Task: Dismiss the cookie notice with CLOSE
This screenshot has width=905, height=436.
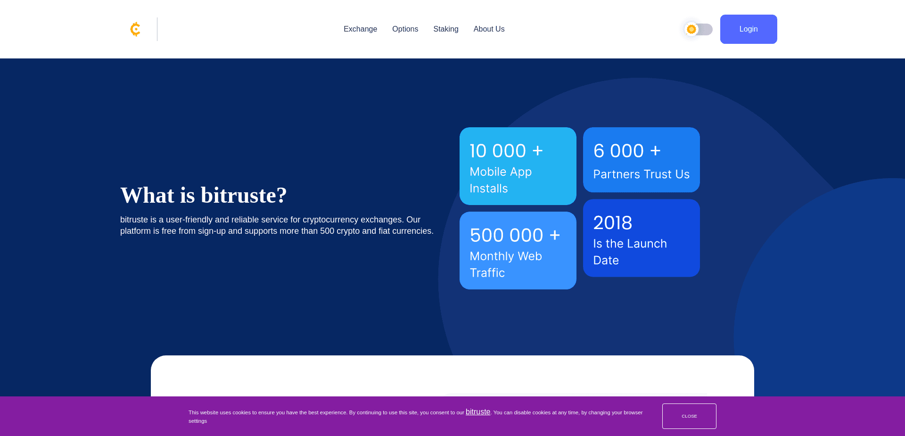Action: [689, 416]
